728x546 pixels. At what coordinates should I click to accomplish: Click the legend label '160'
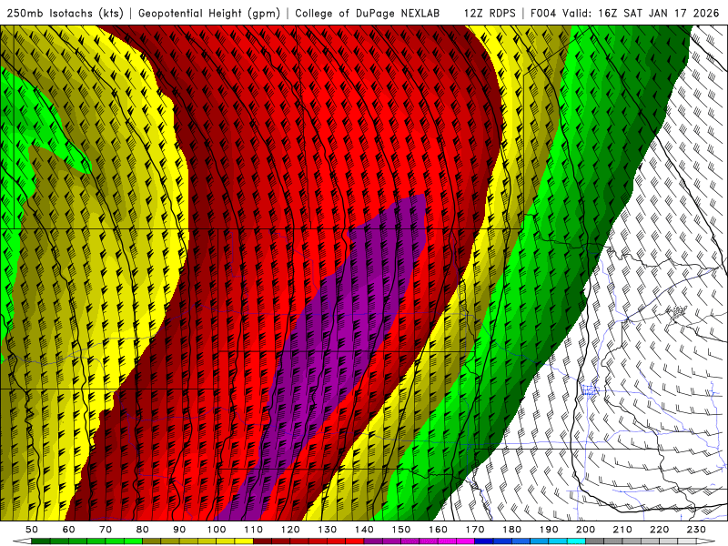point(439,530)
